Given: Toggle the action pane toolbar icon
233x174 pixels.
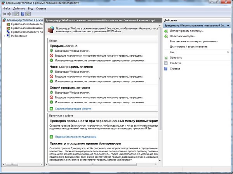Looking at the screenshot, I should point(28,14).
